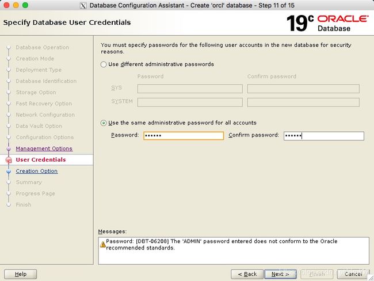Select 'Use the same administrative password' radio button
The height and width of the screenshot is (281, 374).
104,123
